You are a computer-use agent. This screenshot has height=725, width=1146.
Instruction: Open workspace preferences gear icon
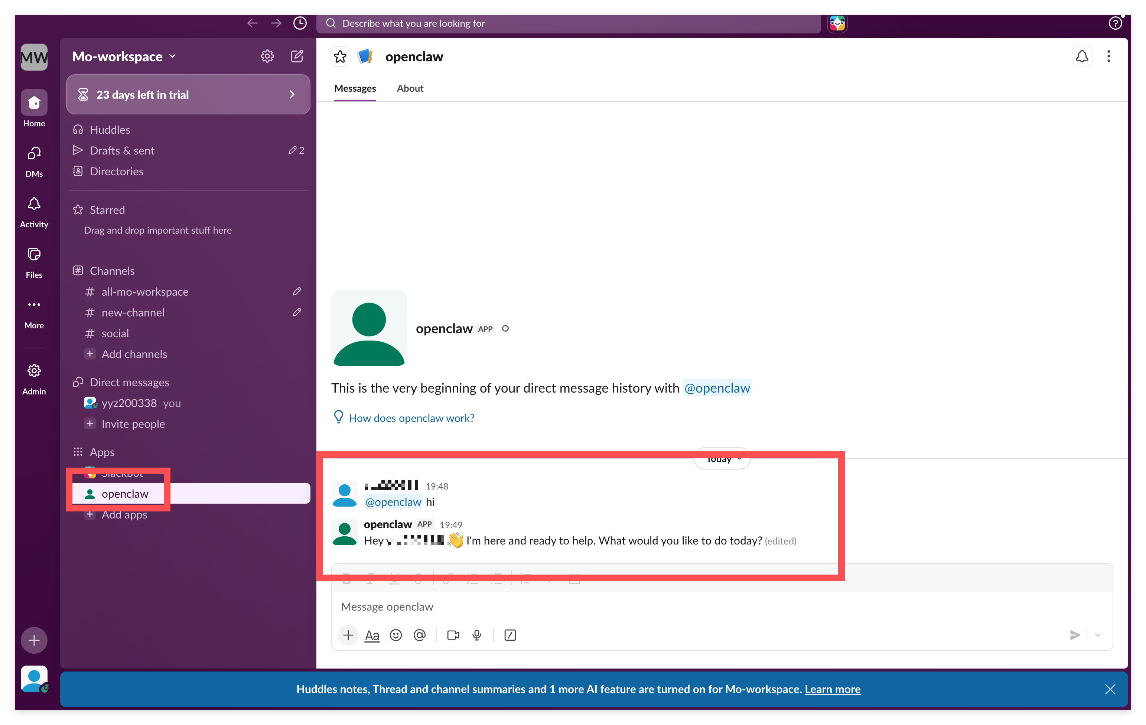pyautogui.click(x=267, y=56)
